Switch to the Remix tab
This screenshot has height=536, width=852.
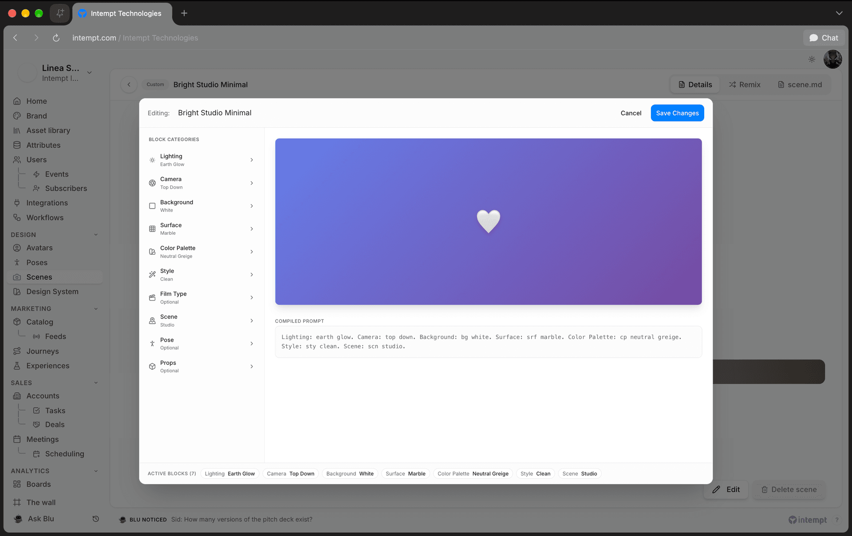coord(745,84)
